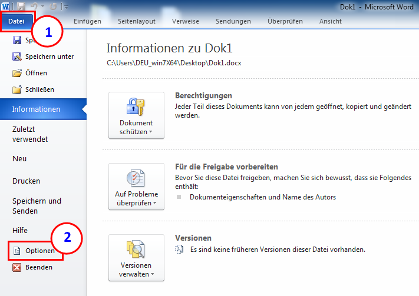Viewport: 419px width, 296px height.
Task: Switch to the Ansicht tab
Action: tap(330, 21)
